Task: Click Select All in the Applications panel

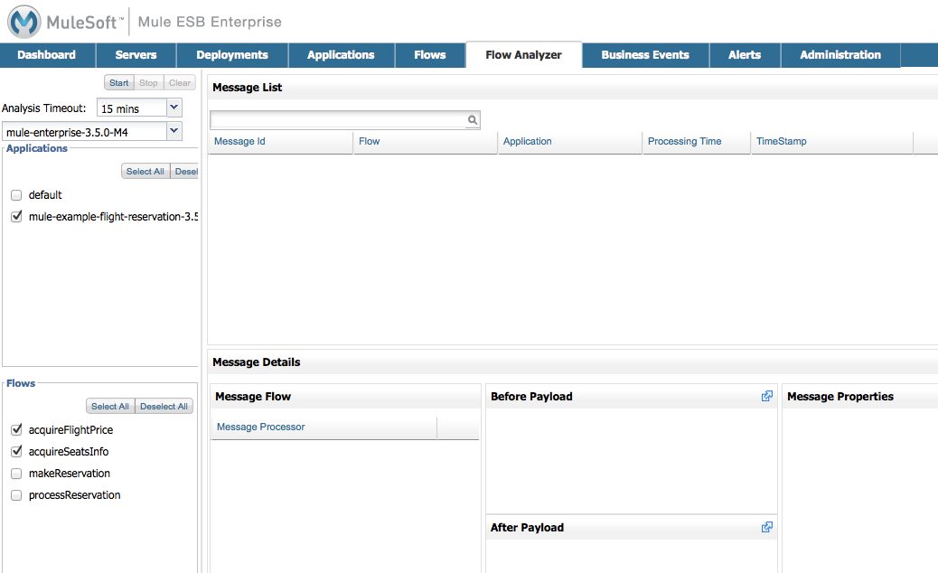Action: pos(145,172)
